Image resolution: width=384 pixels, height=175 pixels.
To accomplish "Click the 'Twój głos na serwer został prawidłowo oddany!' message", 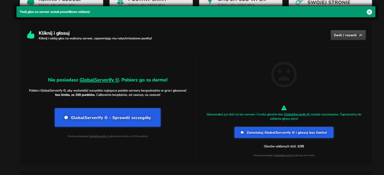I will [55, 12].
